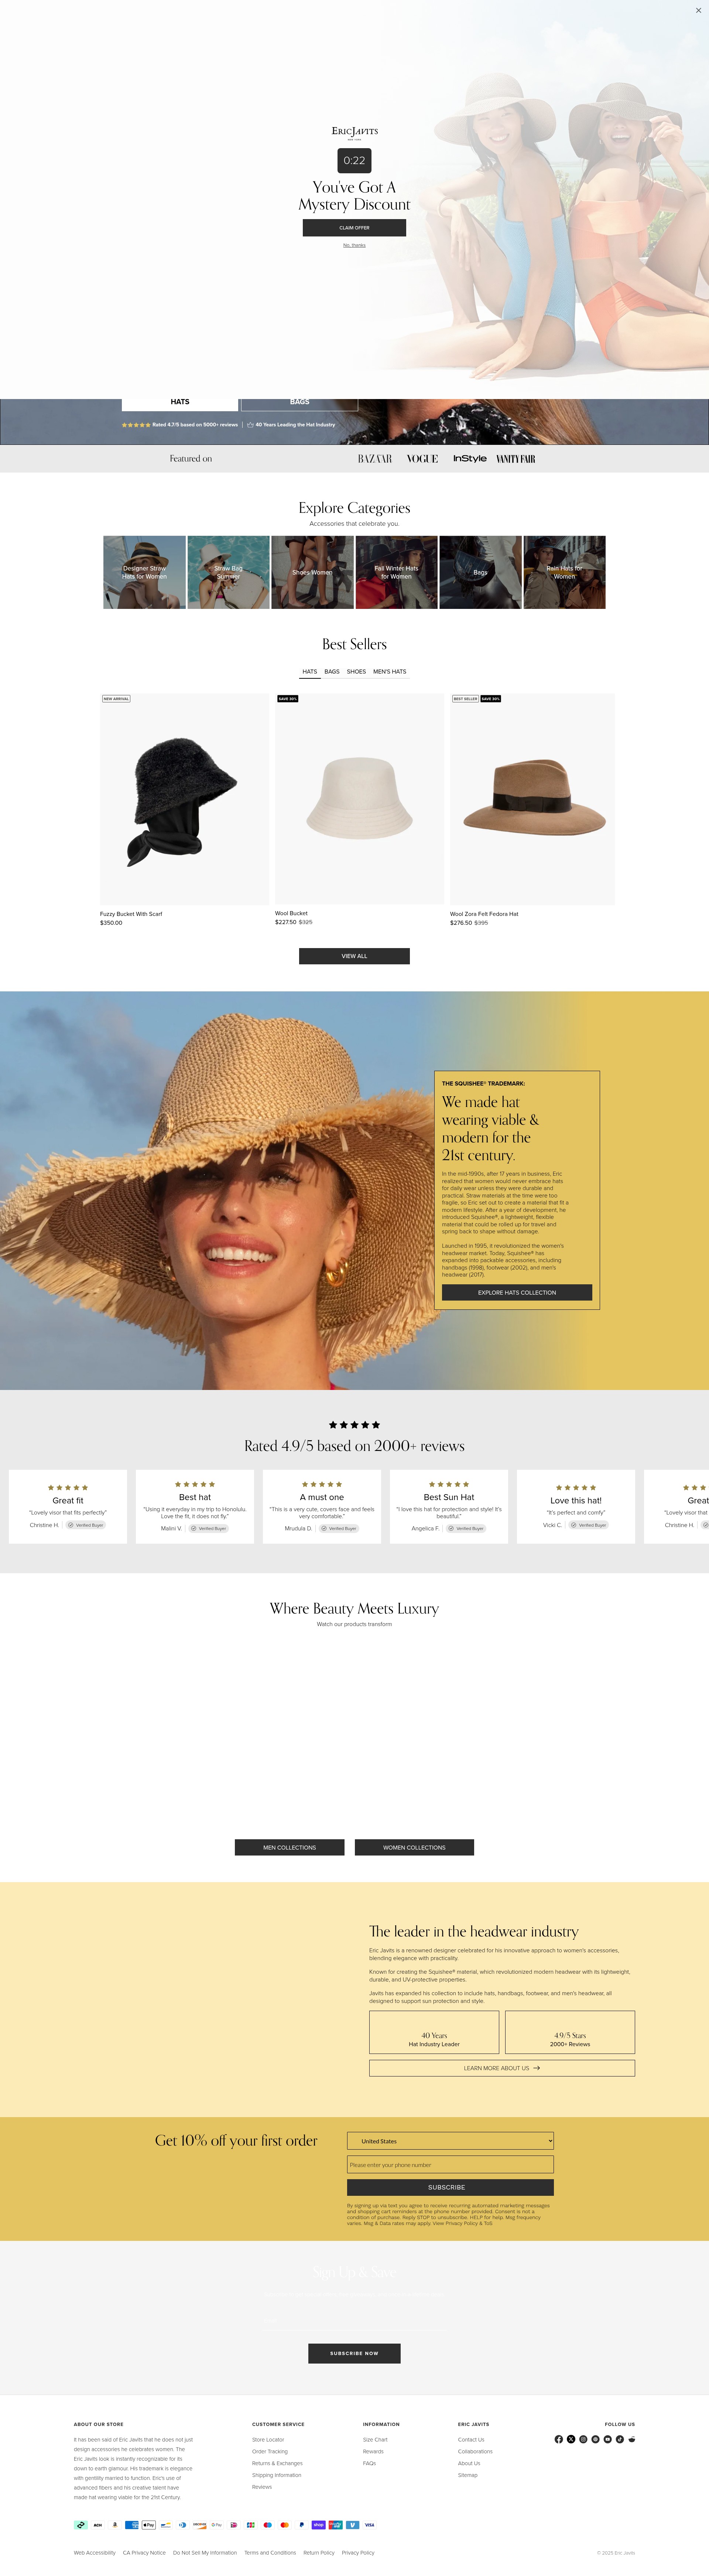709x2576 pixels.
Task: Click the ACH payment icon
Action: tap(98, 2525)
